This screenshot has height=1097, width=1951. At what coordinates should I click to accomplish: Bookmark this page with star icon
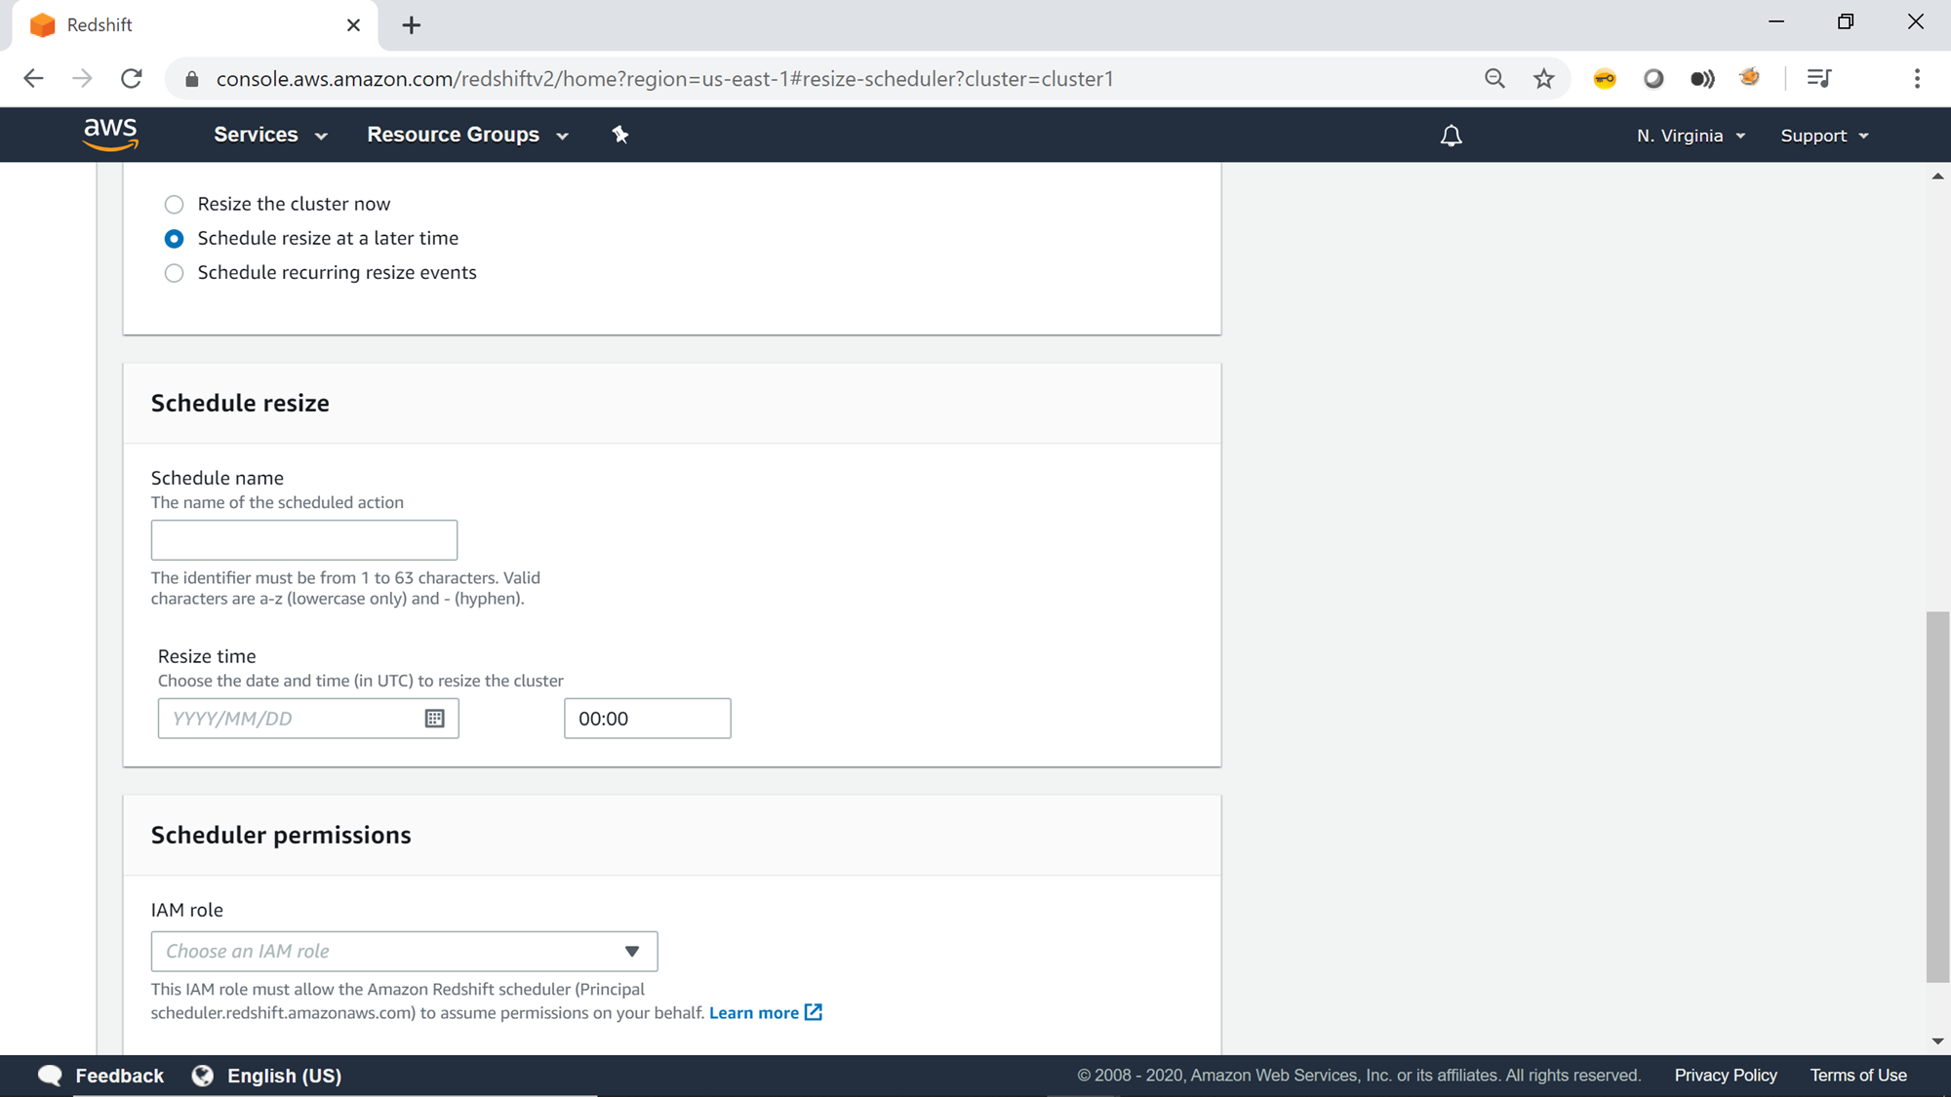click(1543, 79)
